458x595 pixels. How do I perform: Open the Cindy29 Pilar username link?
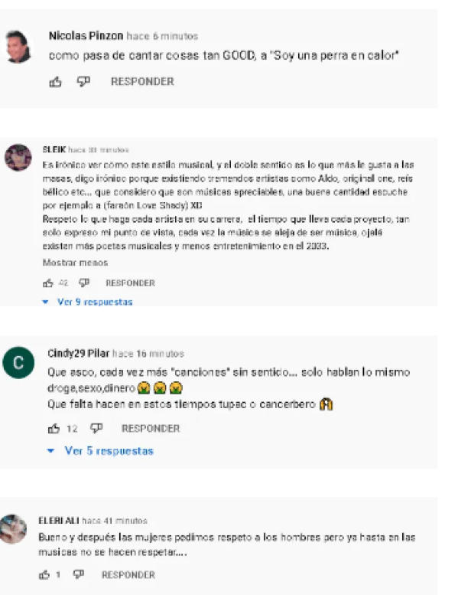click(79, 354)
